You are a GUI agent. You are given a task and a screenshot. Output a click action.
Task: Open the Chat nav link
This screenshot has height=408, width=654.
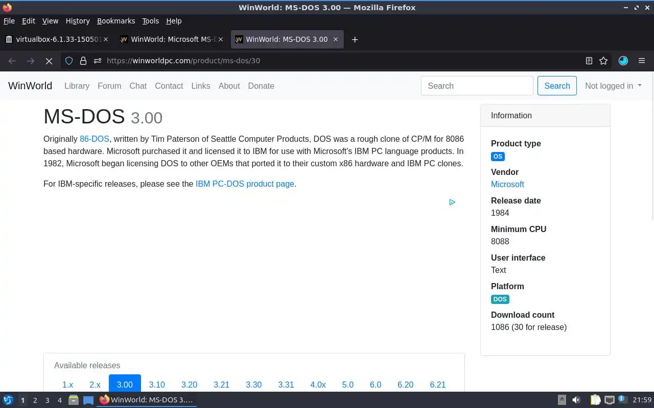click(x=138, y=86)
